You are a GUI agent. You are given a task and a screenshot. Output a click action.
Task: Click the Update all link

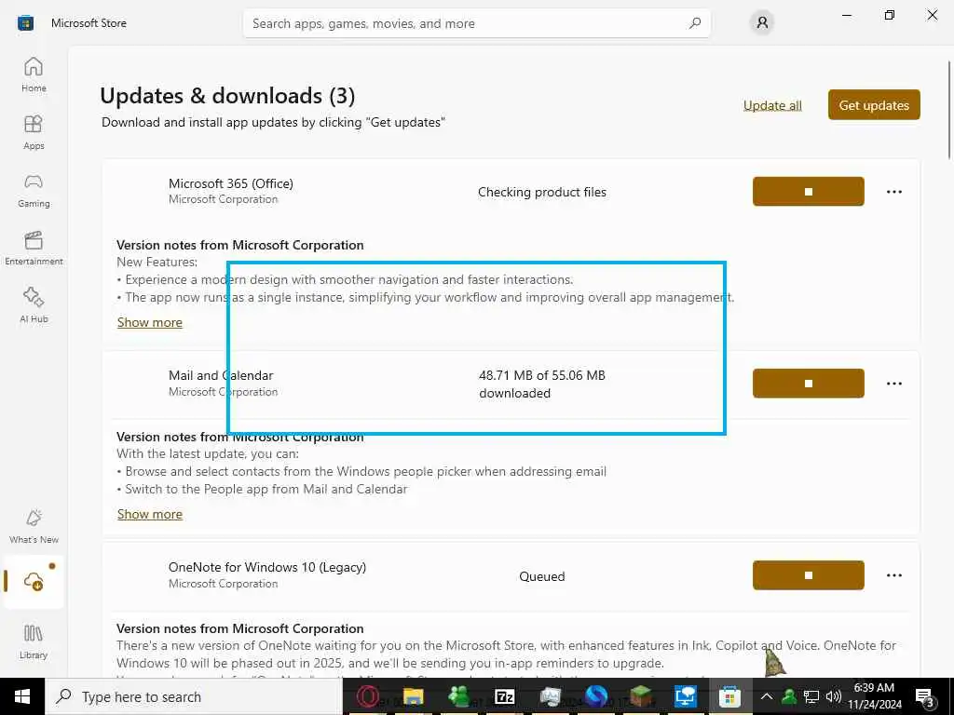tap(772, 105)
